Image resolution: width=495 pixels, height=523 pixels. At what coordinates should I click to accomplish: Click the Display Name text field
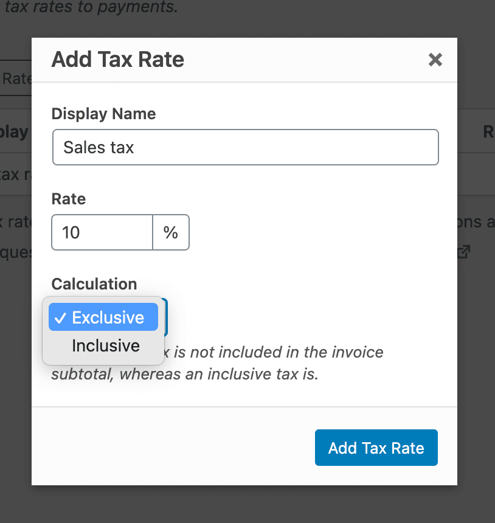(x=245, y=147)
